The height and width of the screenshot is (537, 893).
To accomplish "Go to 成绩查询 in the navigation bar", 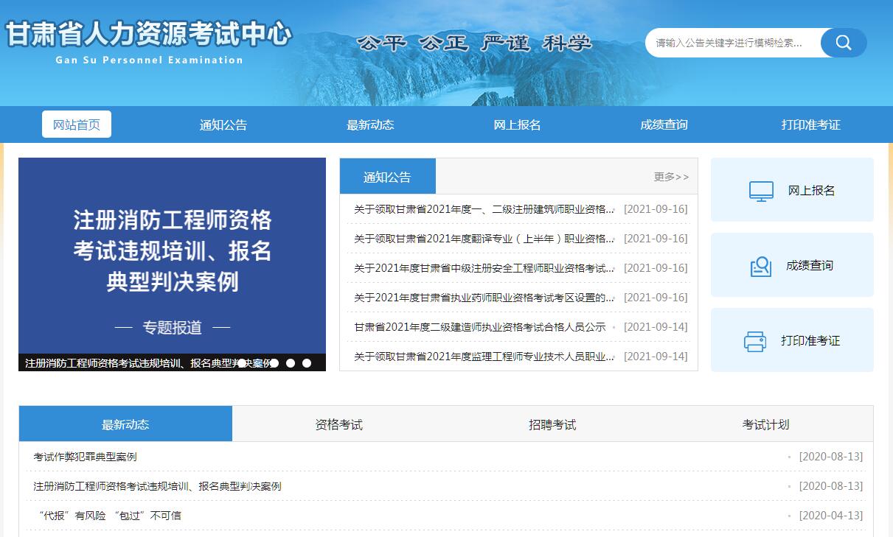I will pyautogui.click(x=664, y=125).
